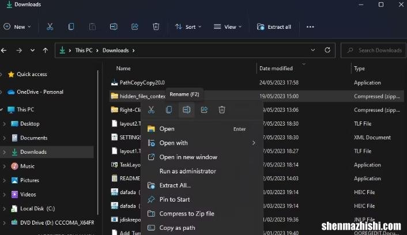Choose Open in the context menu
The height and width of the screenshot is (235, 407).
[202, 129]
